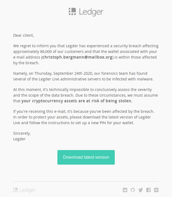Click the small Ledger logo symbol in footer
Screen dimensions: 173x197
pyautogui.click(x=16, y=190)
